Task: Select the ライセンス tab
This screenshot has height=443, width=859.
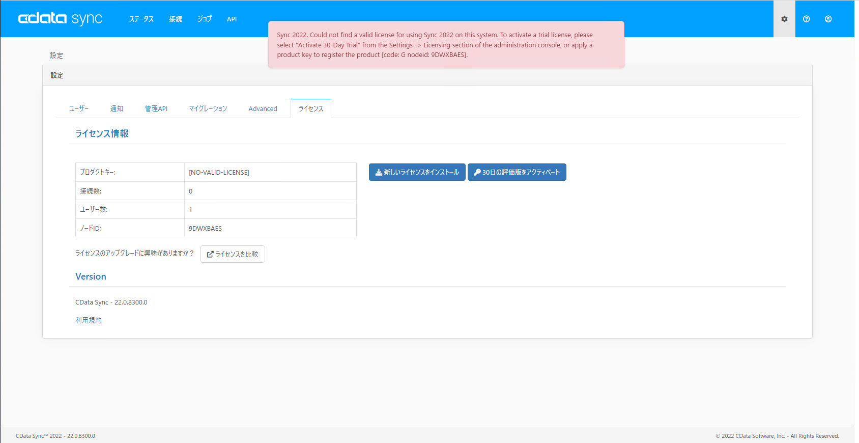Action: [x=311, y=108]
